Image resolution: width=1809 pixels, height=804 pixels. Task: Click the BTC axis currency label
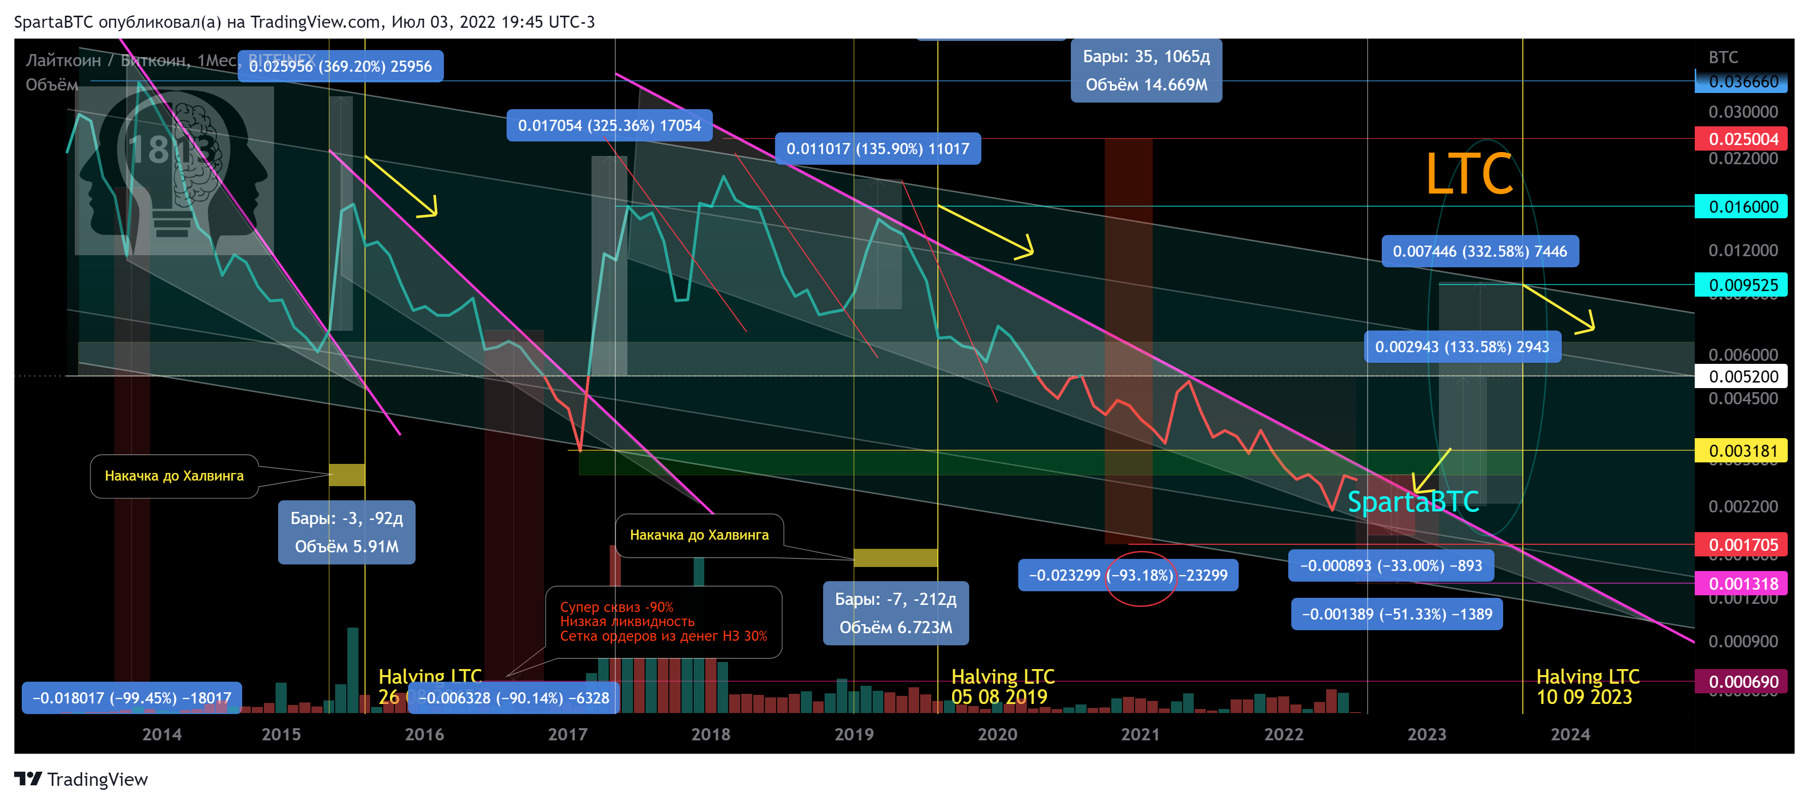tap(1724, 58)
